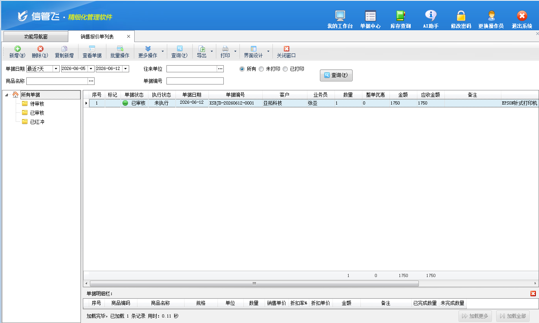Click the 亚拓科技 customer cell
The width and height of the screenshot is (539, 323).
(x=285, y=103)
